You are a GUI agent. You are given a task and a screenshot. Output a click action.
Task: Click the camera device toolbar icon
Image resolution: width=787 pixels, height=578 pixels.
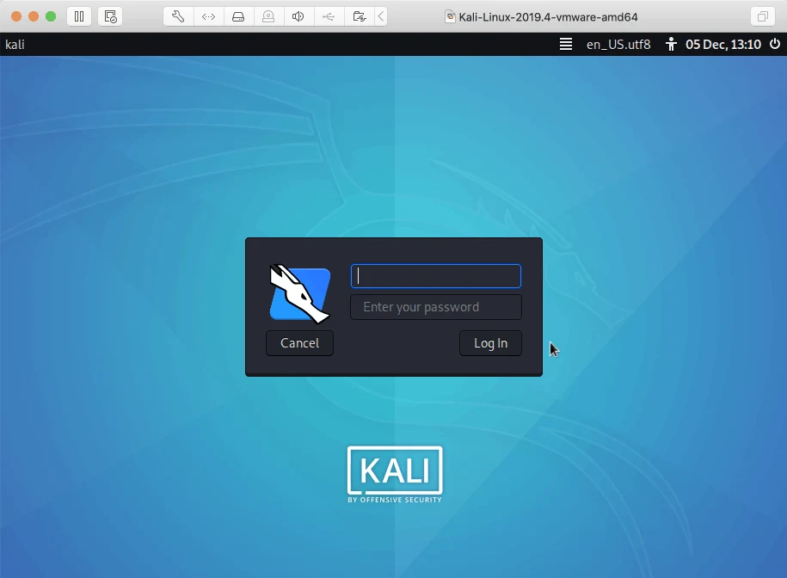[268, 16]
